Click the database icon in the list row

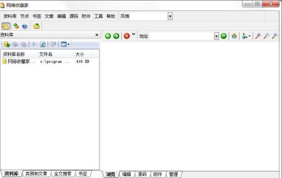click(5, 61)
